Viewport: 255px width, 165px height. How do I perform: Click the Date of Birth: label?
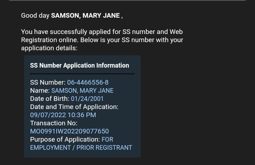coord(50,99)
